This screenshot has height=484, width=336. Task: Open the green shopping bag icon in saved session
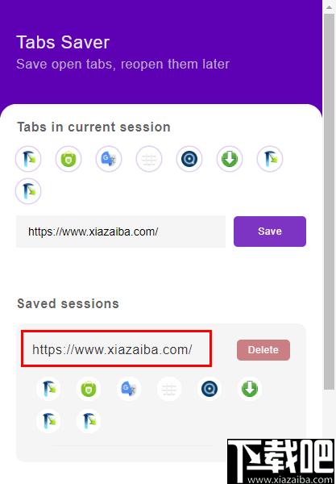(89, 389)
